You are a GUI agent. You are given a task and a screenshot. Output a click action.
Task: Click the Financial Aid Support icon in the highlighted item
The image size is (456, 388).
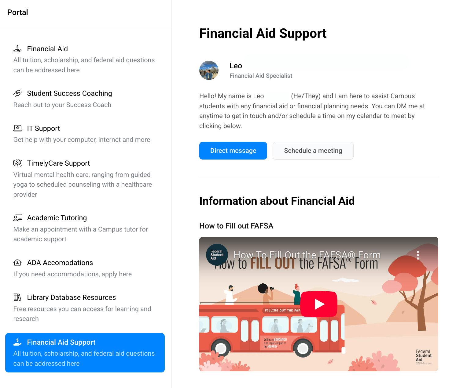pos(18,342)
